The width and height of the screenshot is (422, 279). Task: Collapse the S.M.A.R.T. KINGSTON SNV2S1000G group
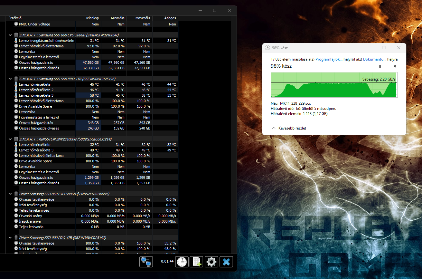(x=10, y=139)
